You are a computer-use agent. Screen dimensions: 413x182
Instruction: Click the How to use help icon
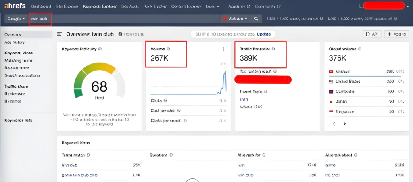point(121,34)
